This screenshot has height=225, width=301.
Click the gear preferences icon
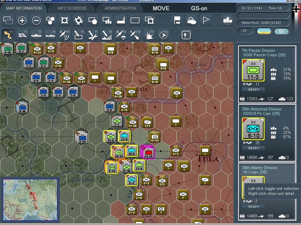click(x=78, y=20)
